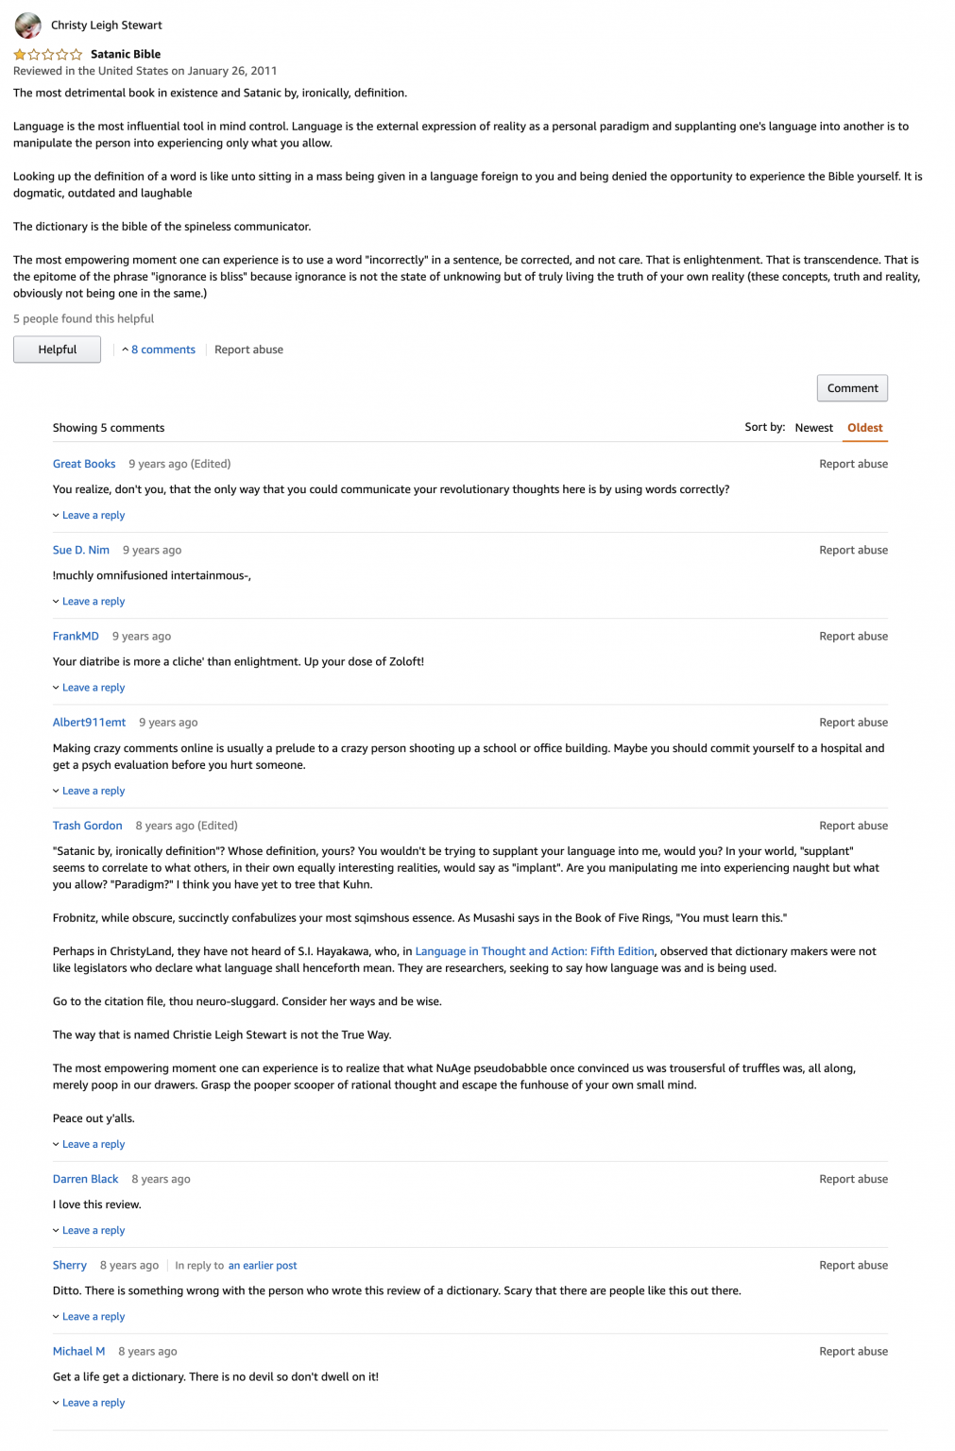Open Language in Thought and Action: Fifth Edition link

click(x=535, y=951)
